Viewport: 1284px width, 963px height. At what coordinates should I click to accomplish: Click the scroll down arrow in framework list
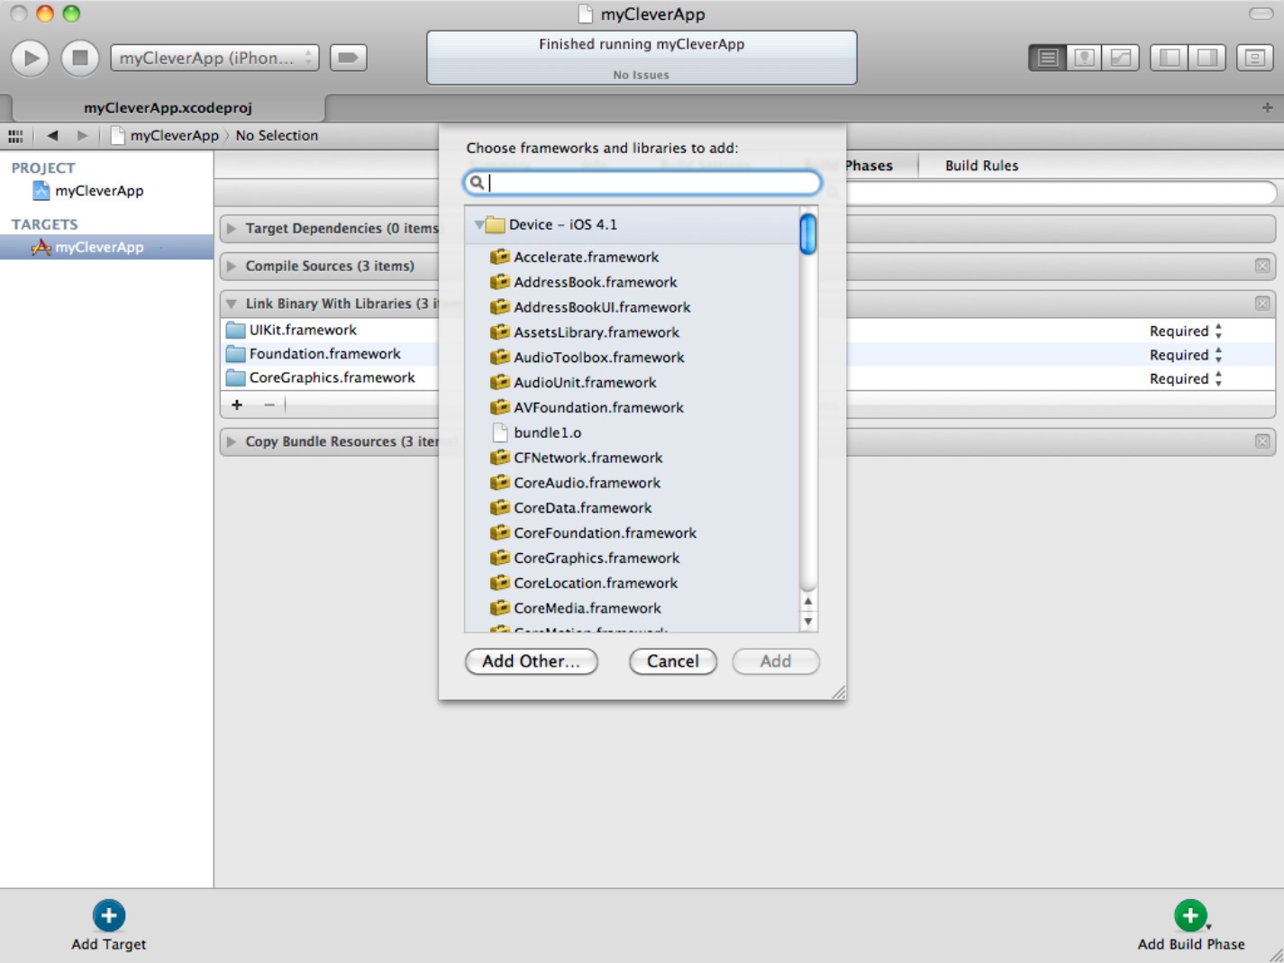point(808,622)
